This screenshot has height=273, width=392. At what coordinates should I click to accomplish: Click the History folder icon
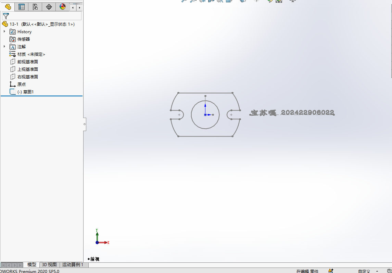tap(13, 32)
